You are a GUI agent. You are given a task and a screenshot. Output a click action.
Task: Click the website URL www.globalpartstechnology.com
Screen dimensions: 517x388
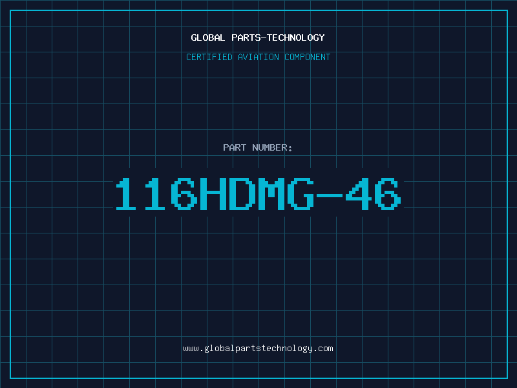[x=258, y=349]
